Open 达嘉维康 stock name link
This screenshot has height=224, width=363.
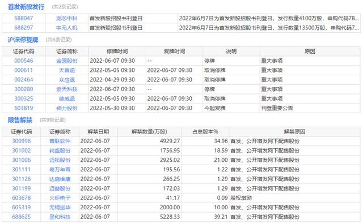60,179
